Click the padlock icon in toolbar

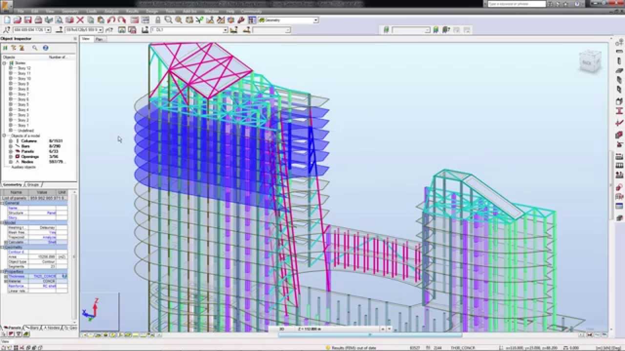[x=158, y=20]
